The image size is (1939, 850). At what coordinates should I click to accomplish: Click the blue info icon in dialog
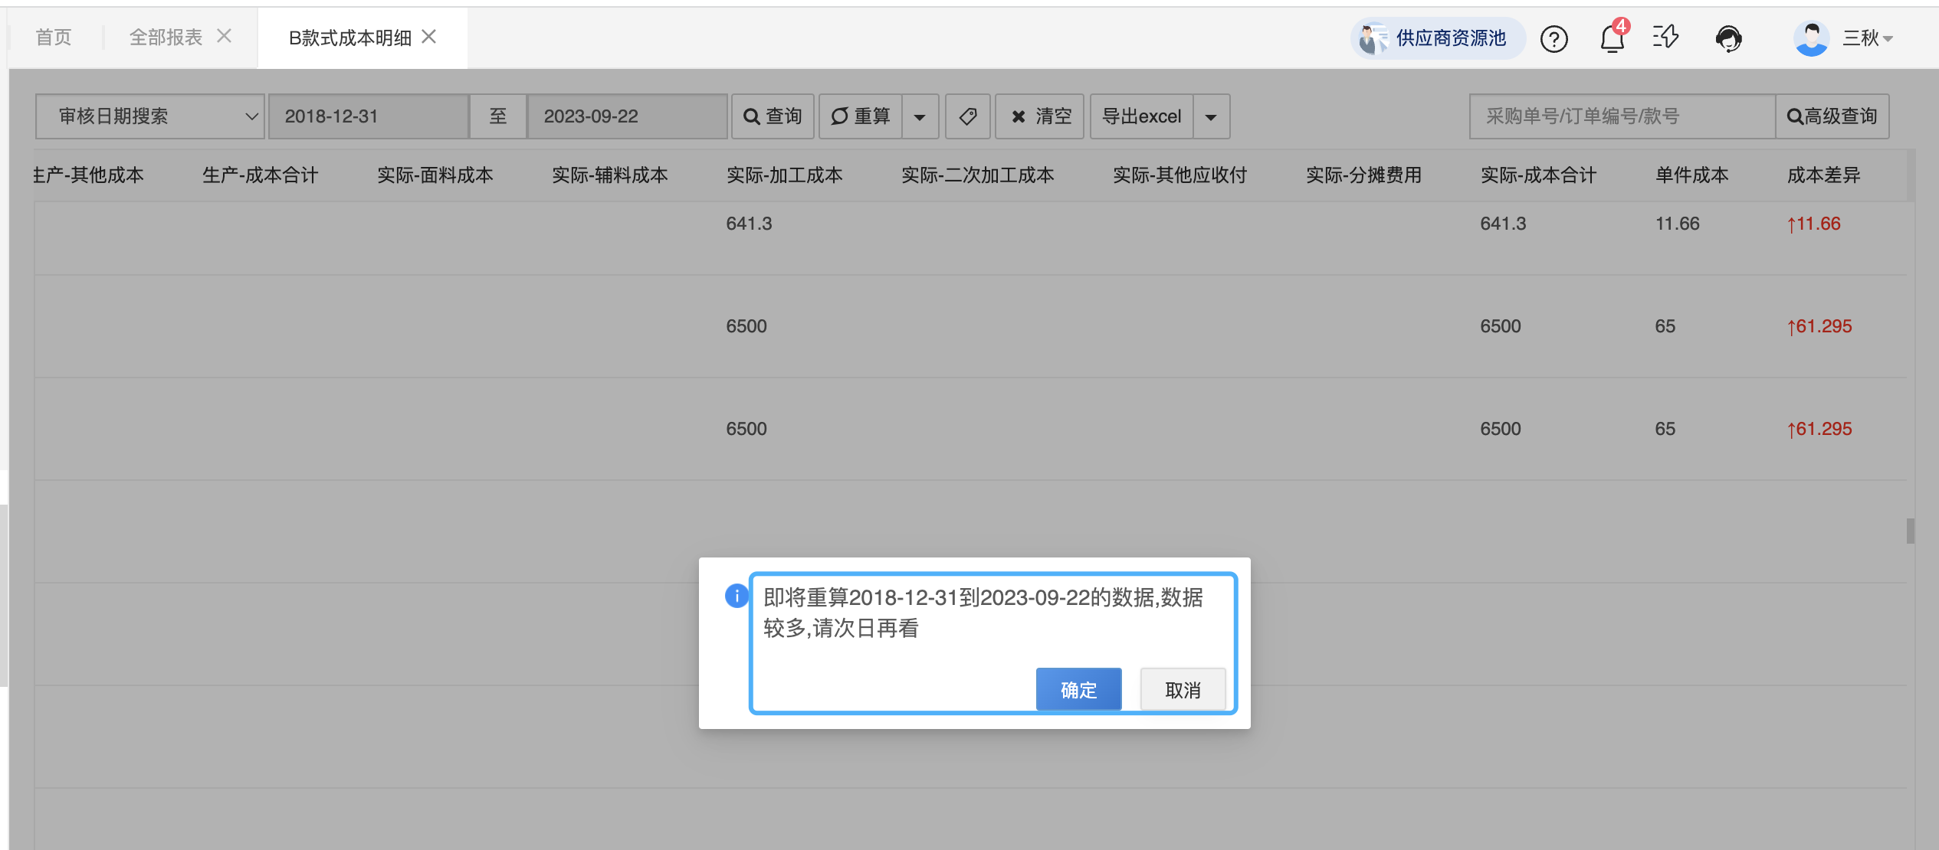point(736,596)
